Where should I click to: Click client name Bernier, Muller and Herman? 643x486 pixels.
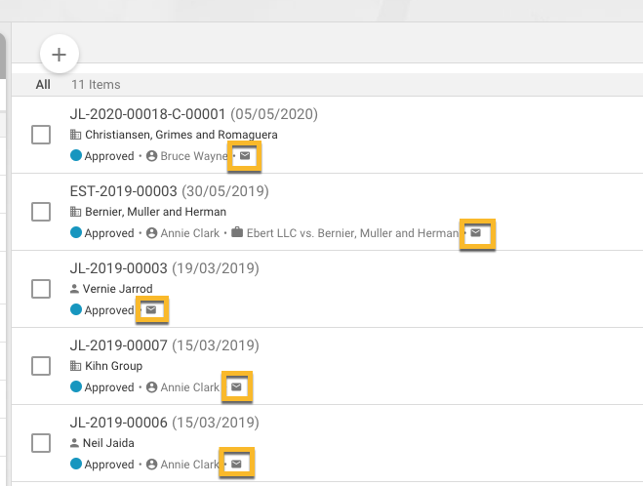click(x=155, y=212)
